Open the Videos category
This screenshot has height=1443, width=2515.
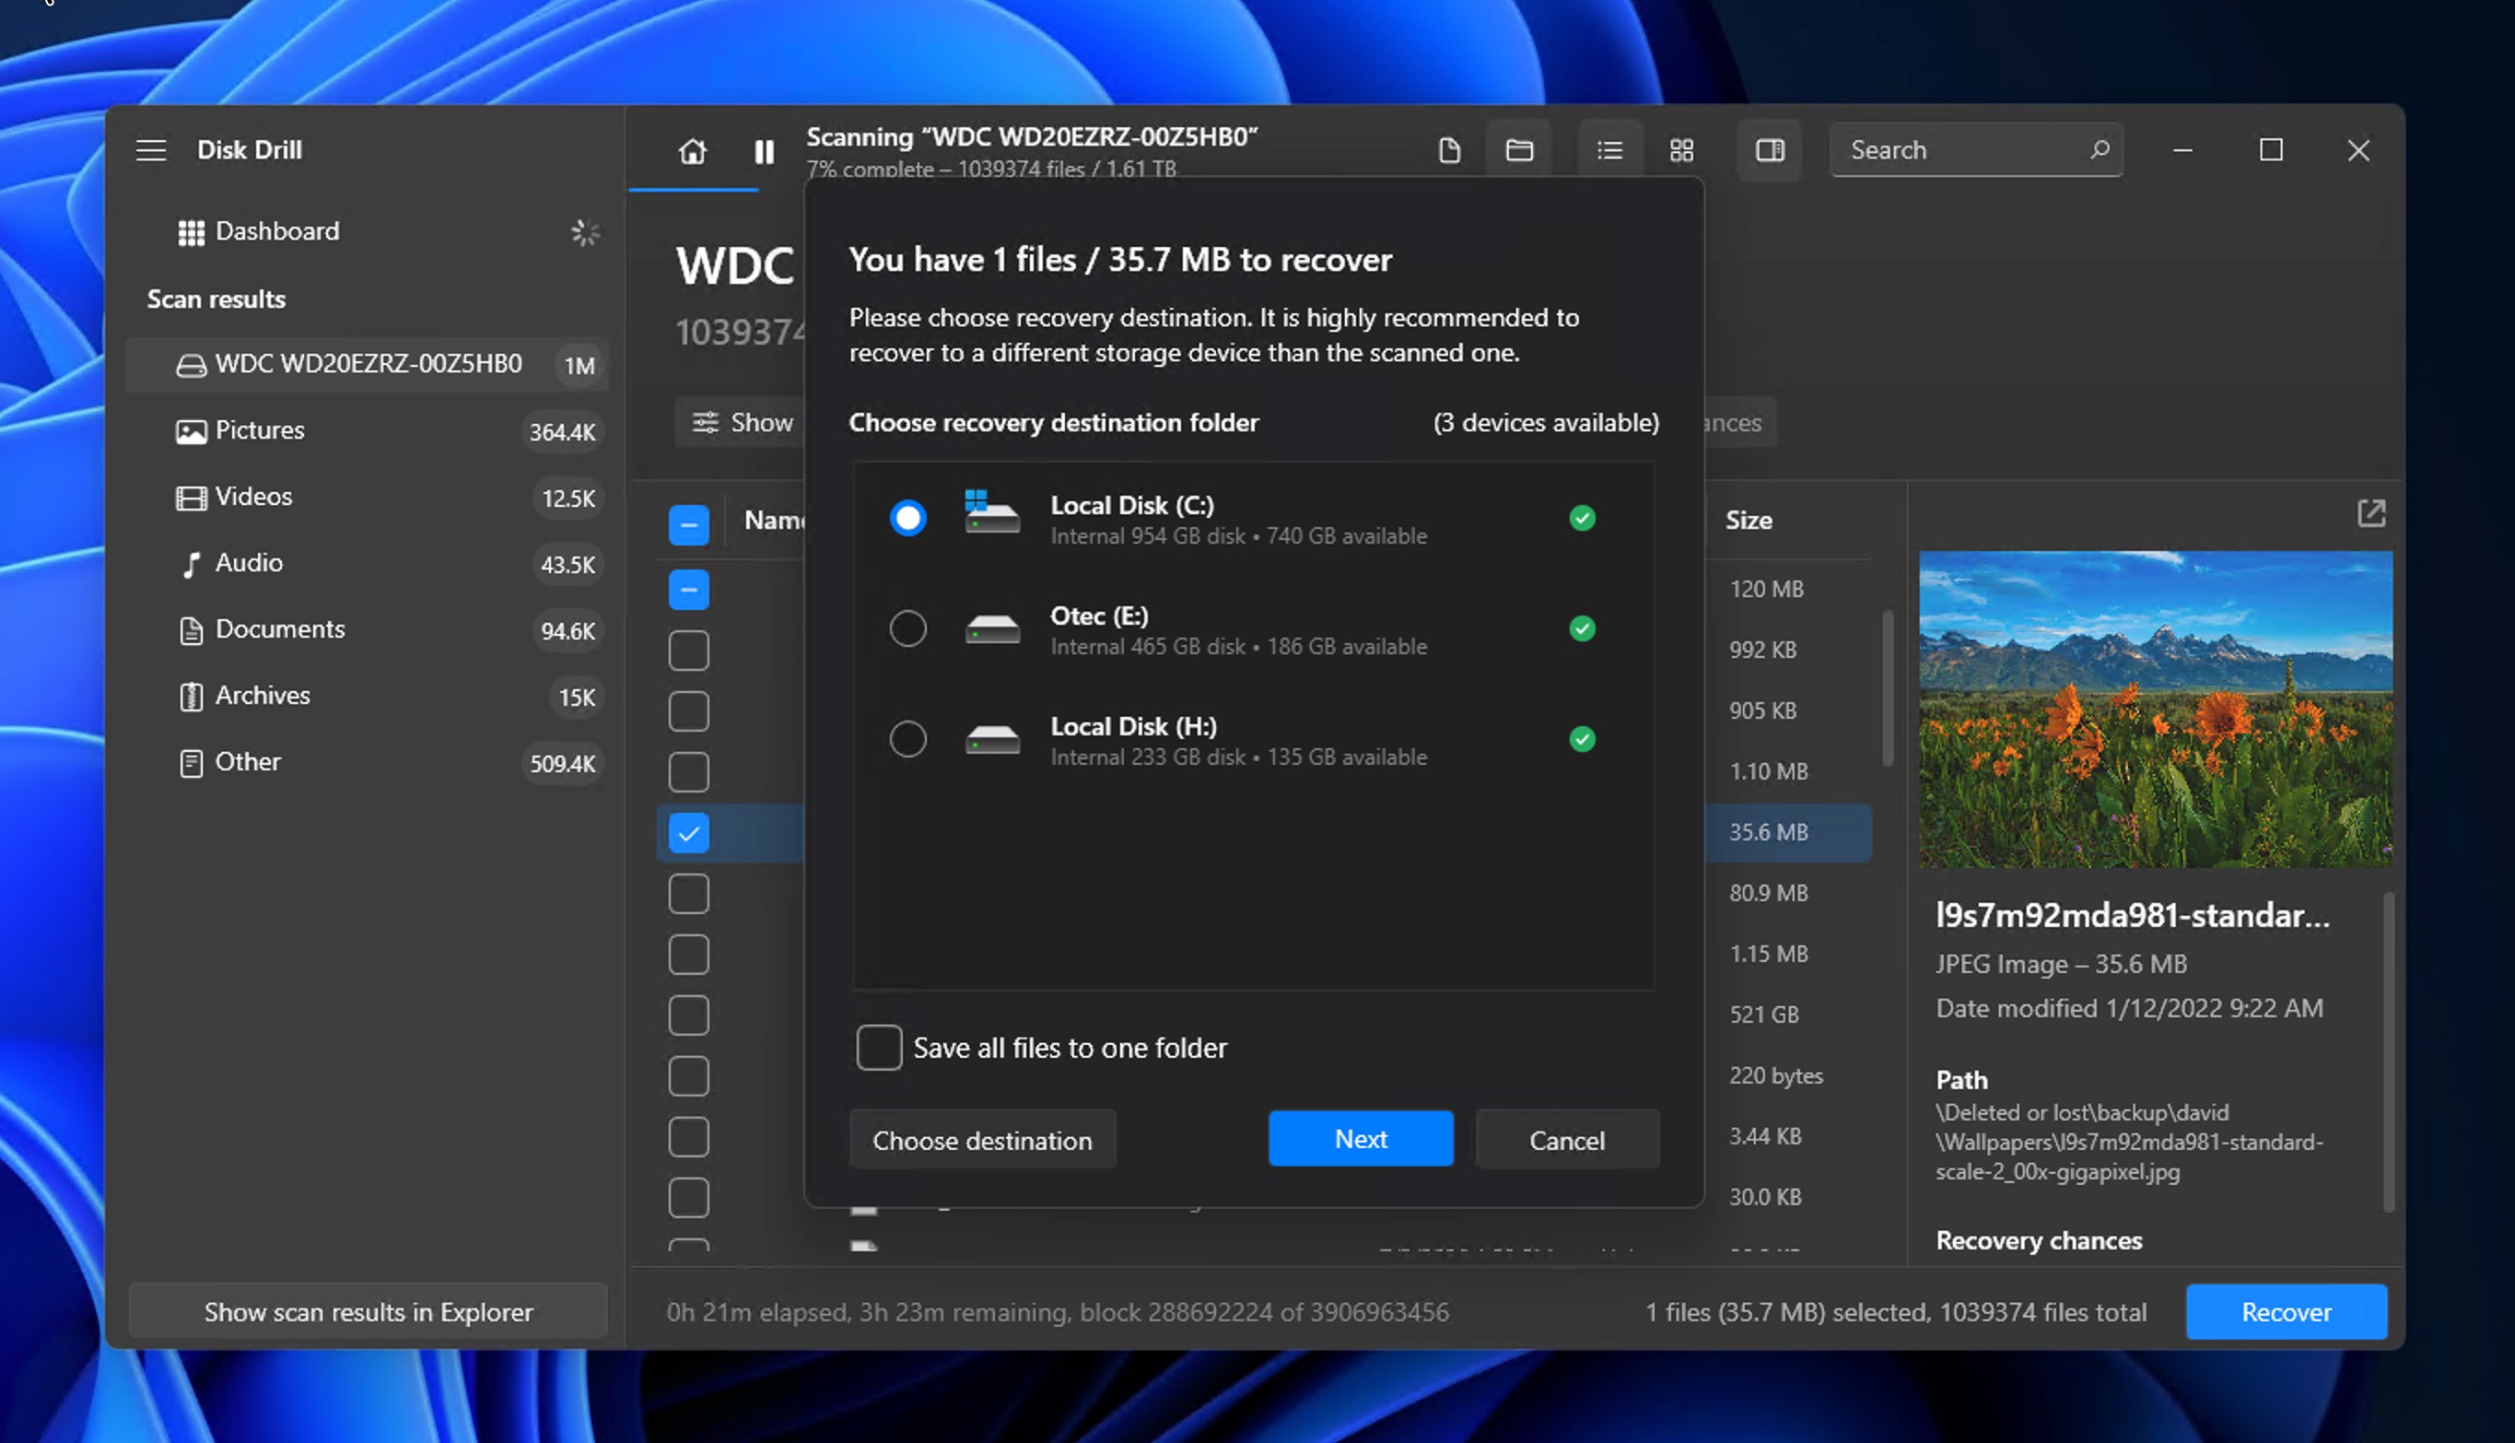(367, 497)
